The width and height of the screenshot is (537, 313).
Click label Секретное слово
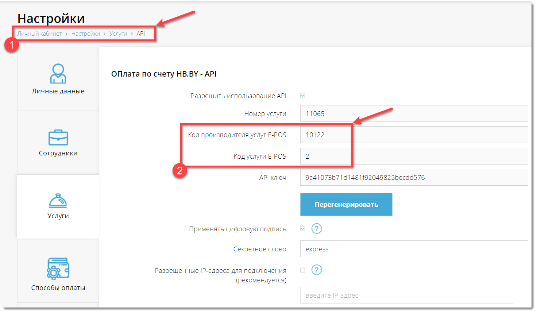pos(260,249)
